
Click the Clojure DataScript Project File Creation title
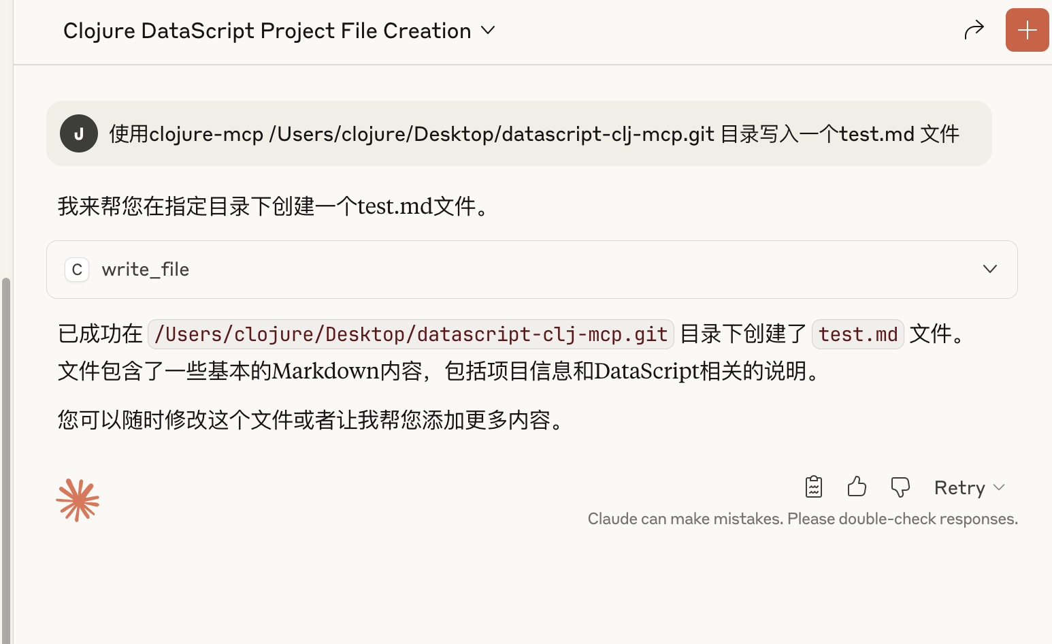coord(267,31)
